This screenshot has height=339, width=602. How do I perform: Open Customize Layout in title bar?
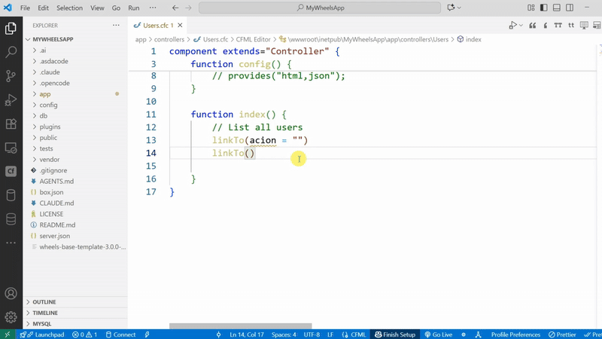click(531, 8)
